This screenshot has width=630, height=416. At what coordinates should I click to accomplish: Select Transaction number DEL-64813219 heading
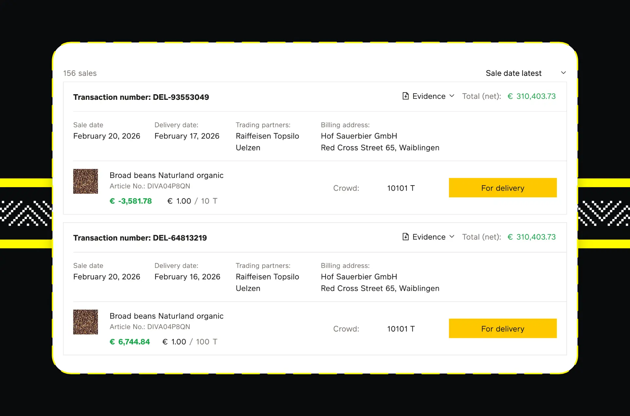click(x=140, y=238)
